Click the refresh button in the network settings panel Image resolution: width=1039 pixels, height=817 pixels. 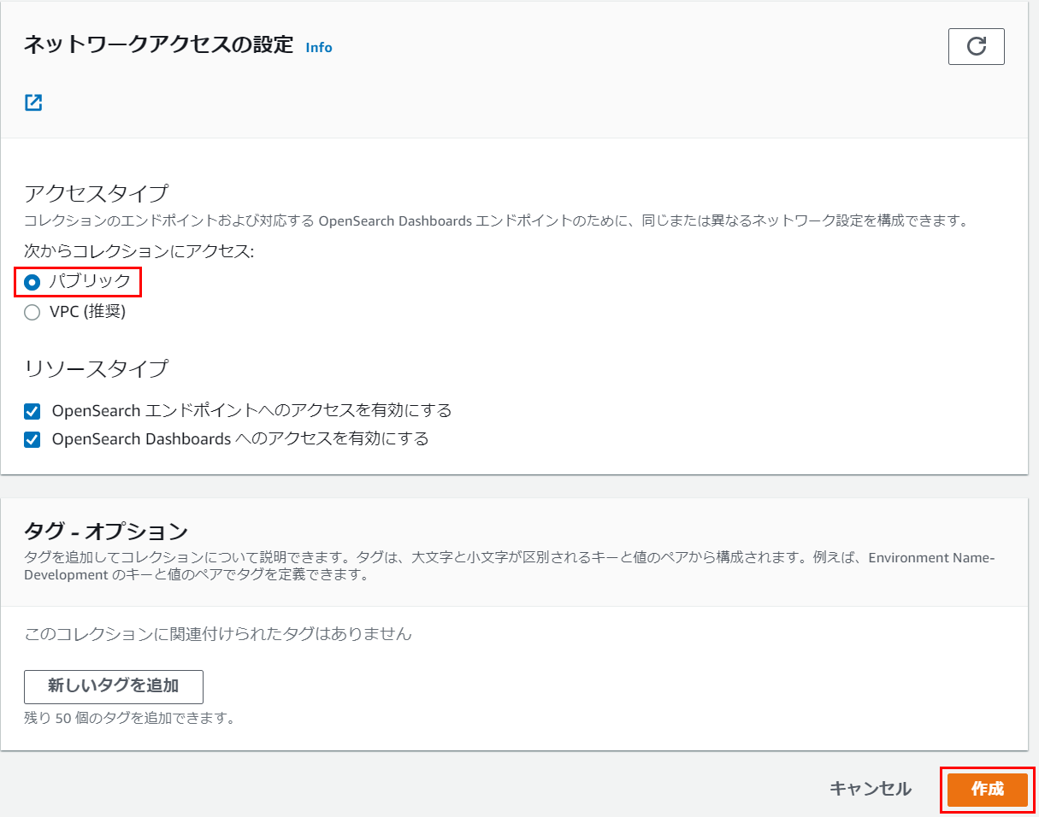point(976,46)
